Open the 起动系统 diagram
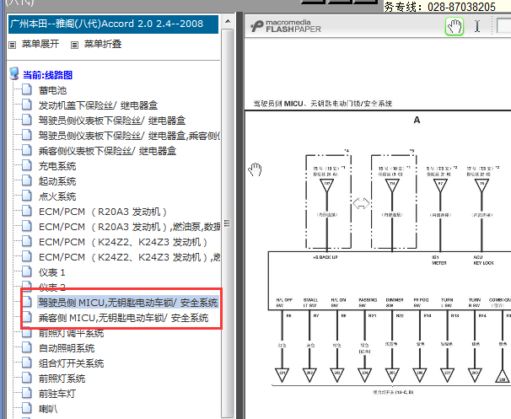This screenshot has width=511, height=419. [x=57, y=181]
